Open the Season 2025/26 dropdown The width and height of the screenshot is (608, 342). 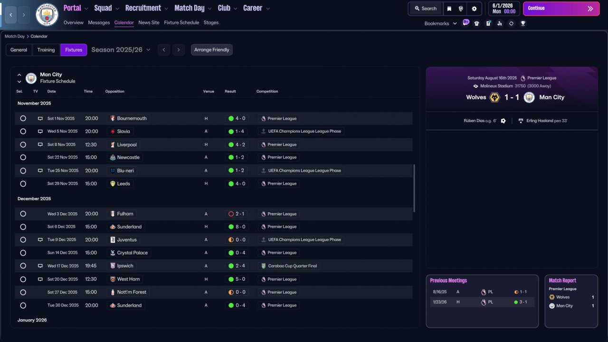[x=121, y=50]
